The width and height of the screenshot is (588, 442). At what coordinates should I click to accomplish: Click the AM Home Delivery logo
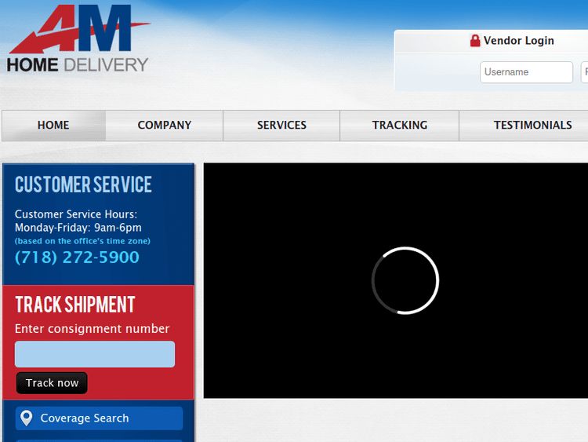tap(78, 39)
